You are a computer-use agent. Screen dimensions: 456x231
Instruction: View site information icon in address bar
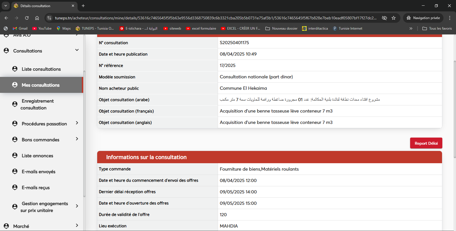coord(49,18)
